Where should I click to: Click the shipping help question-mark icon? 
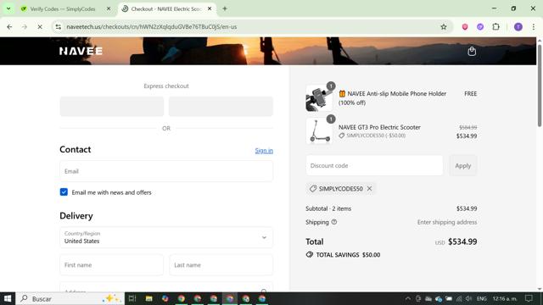tap(333, 222)
